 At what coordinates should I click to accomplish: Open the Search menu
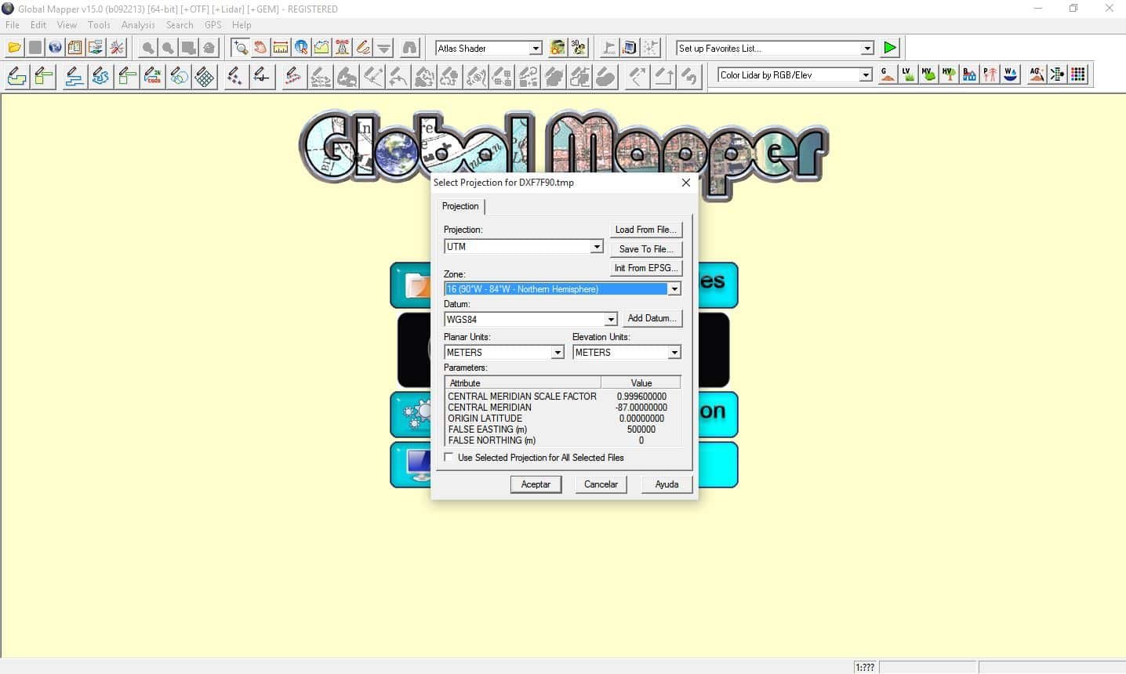tap(180, 25)
